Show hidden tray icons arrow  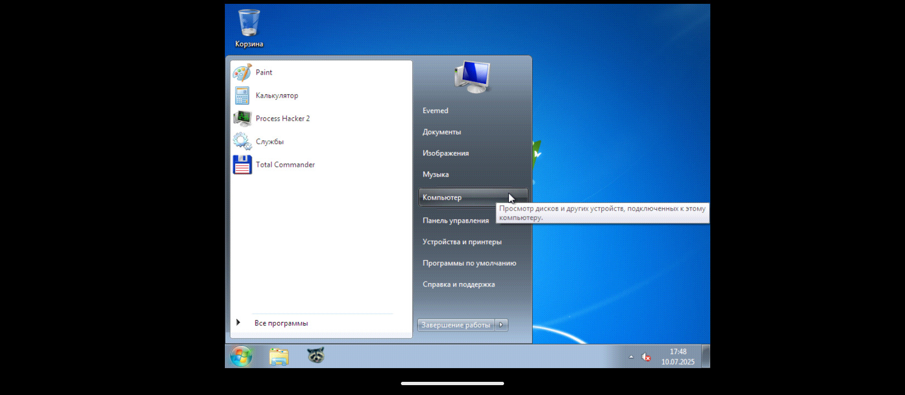(x=631, y=357)
